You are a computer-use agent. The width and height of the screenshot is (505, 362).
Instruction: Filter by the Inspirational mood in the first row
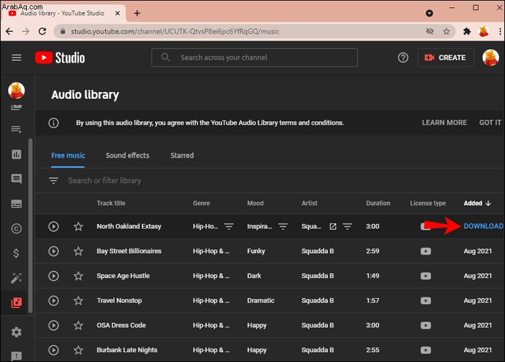click(283, 227)
